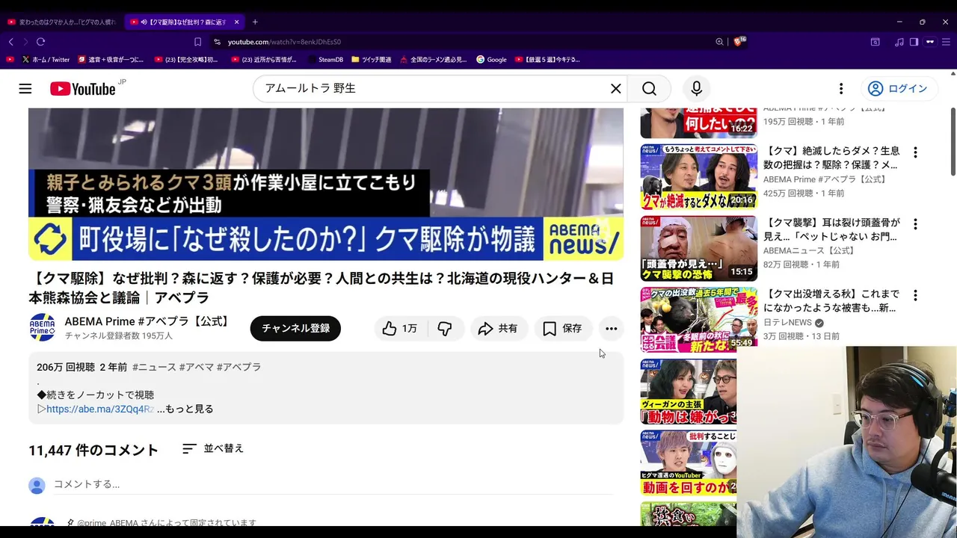Open the 【クマ襲撃】耳は裂け頭蓋骨が video title

[831, 229]
